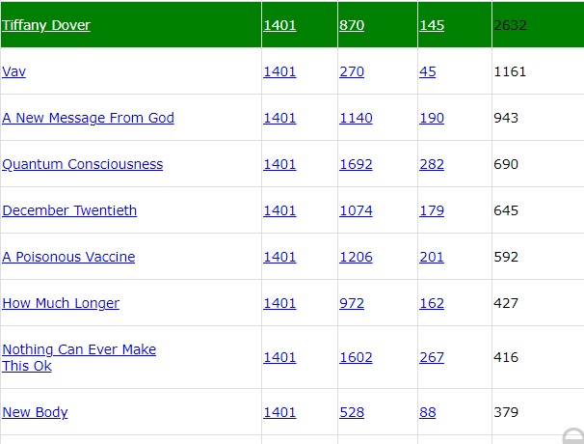Click 1401 in How Much Longer row

[279, 303]
